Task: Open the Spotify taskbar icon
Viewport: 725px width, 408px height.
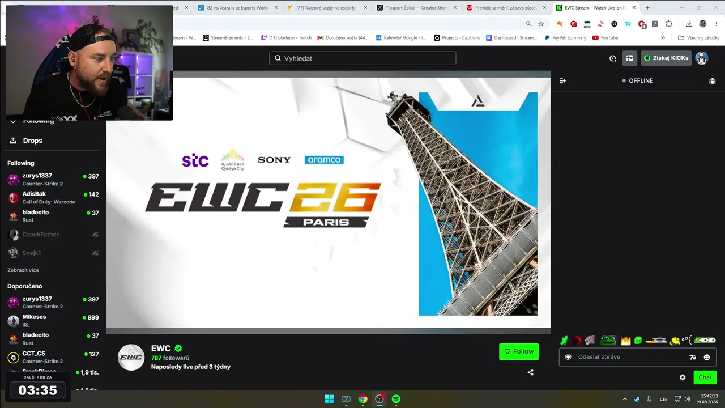Action: tap(396, 399)
